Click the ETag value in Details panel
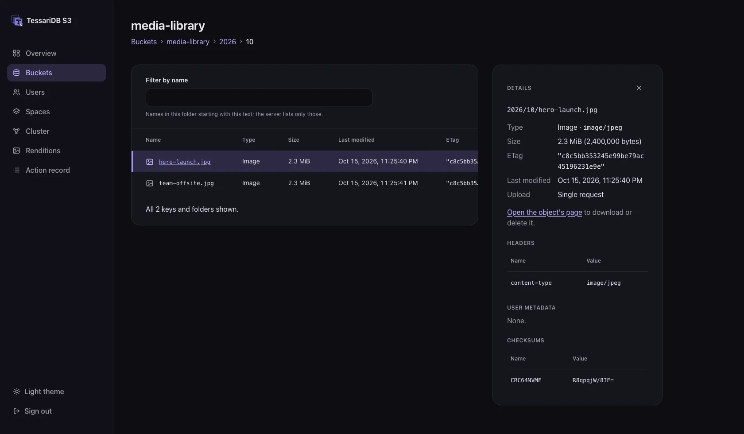 [x=601, y=161]
